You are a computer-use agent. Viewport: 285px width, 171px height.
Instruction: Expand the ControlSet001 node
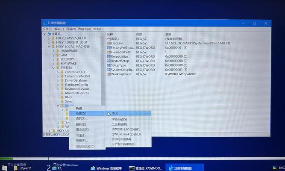tap(58, 72)
